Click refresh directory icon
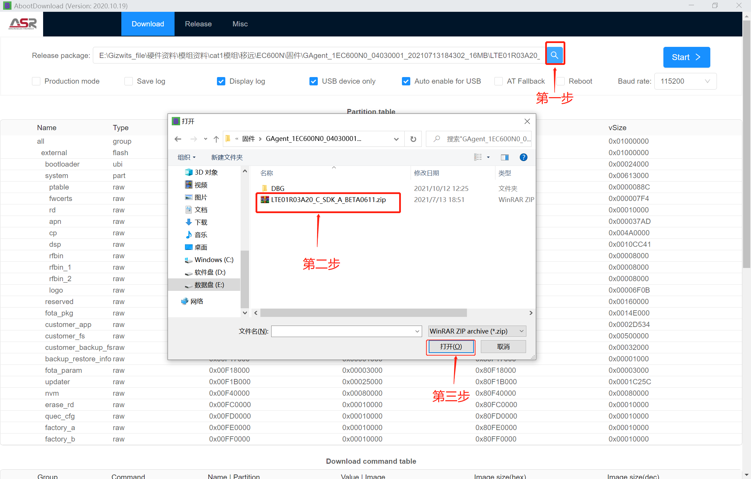The image size is (751, 479). [413, 139]
